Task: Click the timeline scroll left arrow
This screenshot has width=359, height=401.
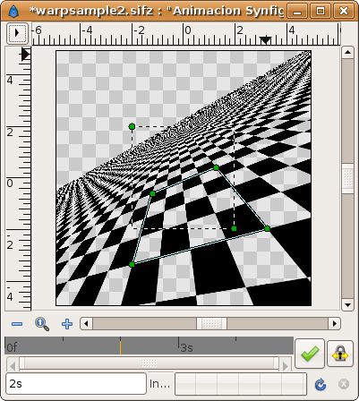Action: coord(13,365)
